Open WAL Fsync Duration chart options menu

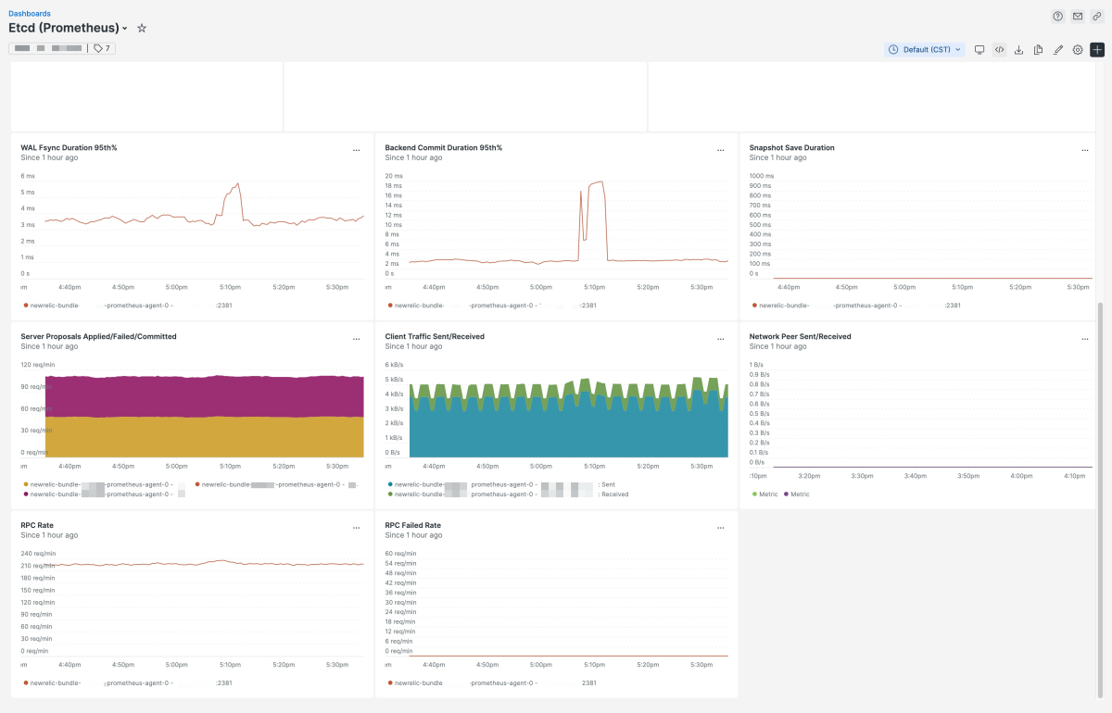coord(357,150)
